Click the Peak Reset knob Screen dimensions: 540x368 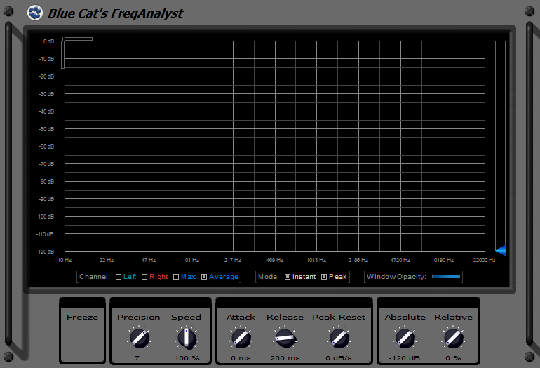point(339,338)
